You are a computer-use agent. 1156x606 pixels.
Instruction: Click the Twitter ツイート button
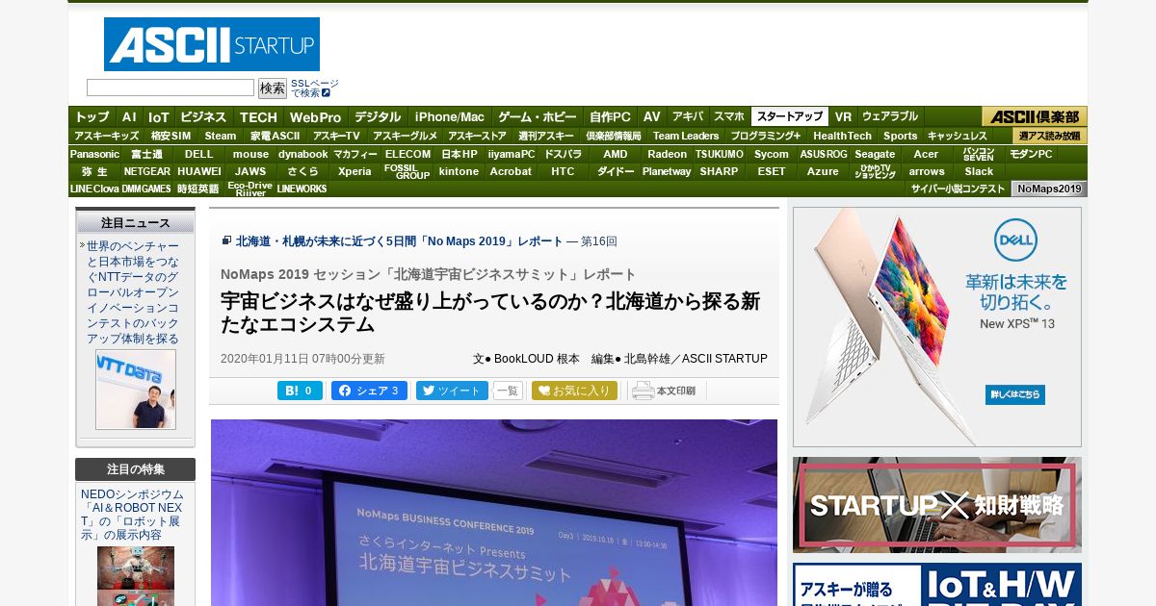pyautogui.click(x=452, y=391)
